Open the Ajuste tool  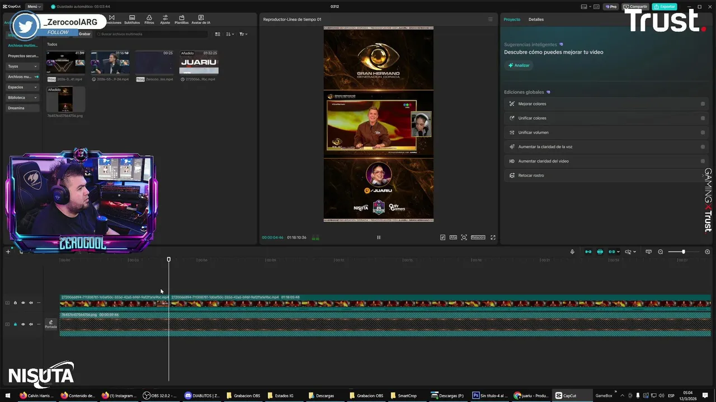coord(165,20)
